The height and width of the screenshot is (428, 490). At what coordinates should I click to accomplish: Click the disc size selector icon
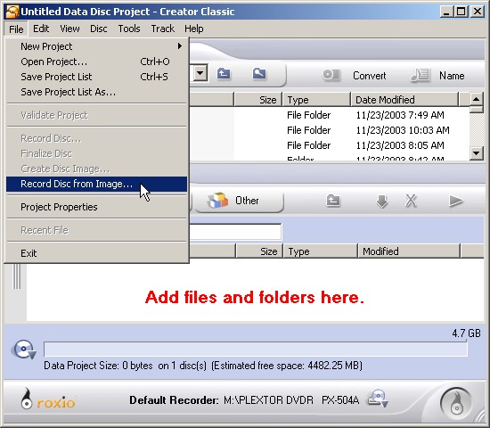[23, 350]
